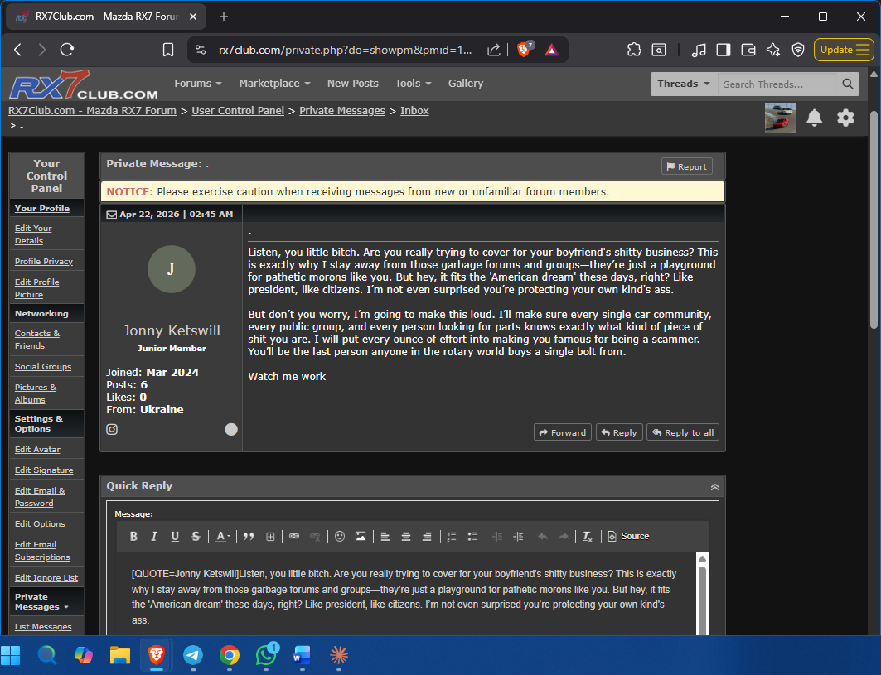Click the Search Threads input field
The image size is (881, 675).
tap(777, 84)
